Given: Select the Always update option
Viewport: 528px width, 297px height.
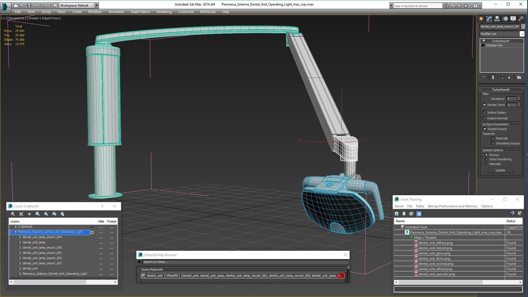Looking at the screenshot, I should click(x=486, y=155).
